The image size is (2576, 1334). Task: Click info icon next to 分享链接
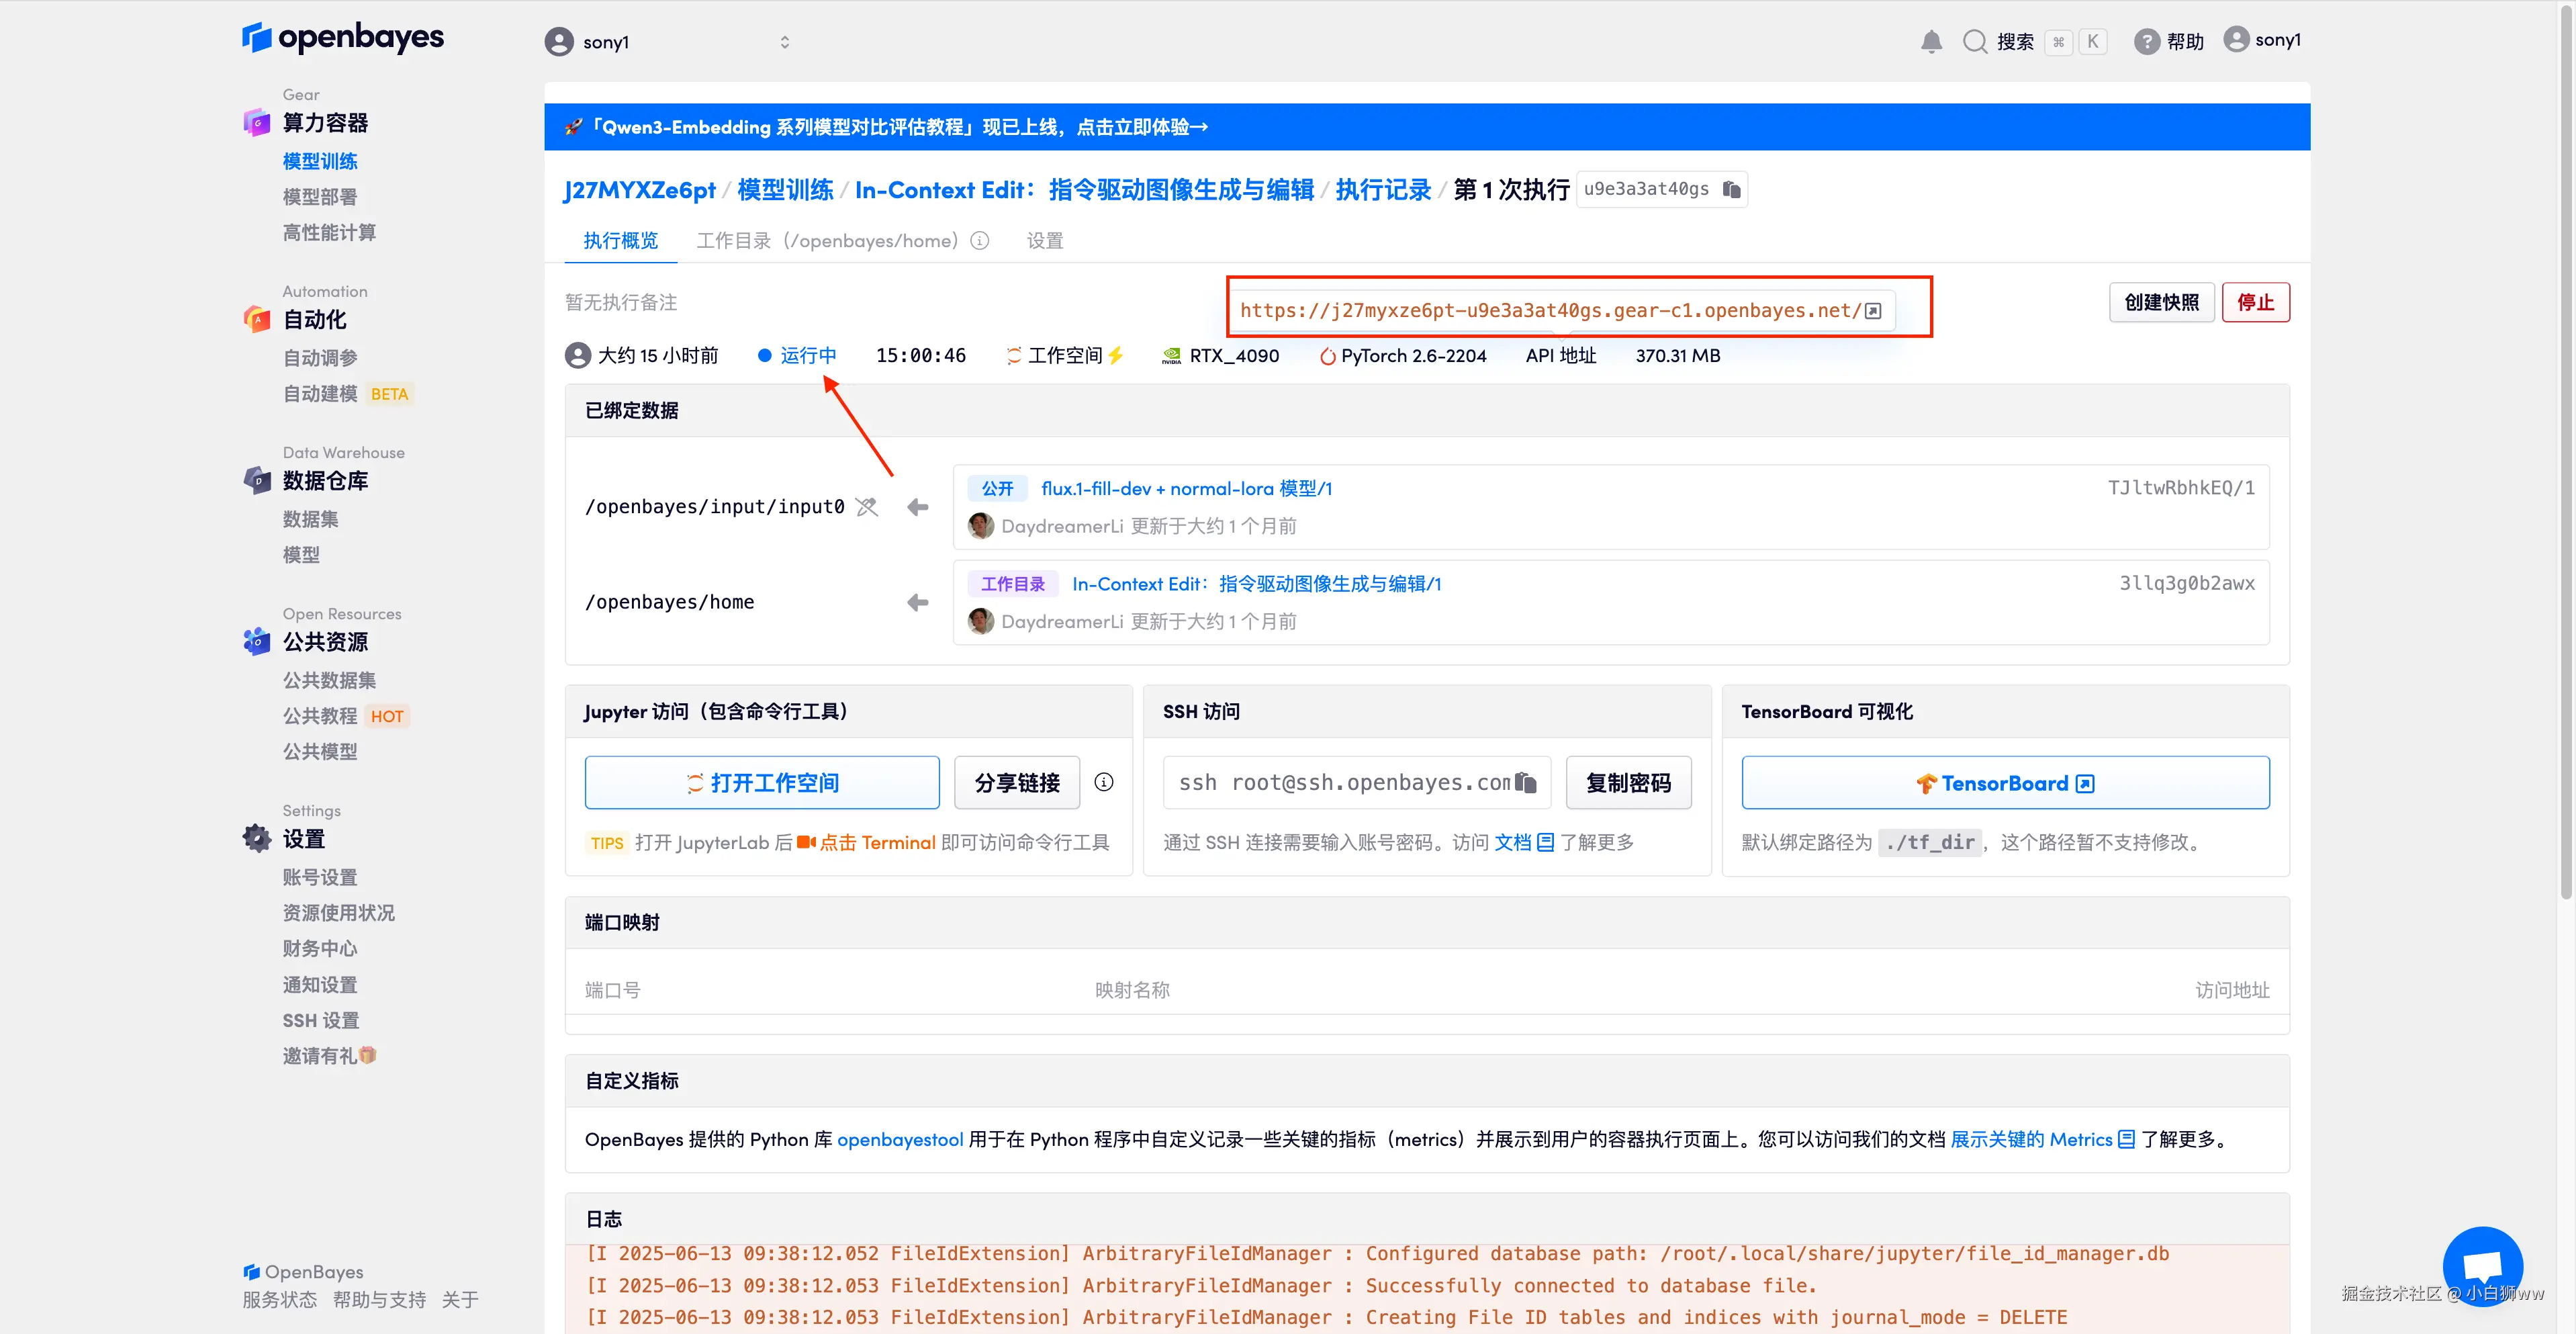(x=1103, y=783)
